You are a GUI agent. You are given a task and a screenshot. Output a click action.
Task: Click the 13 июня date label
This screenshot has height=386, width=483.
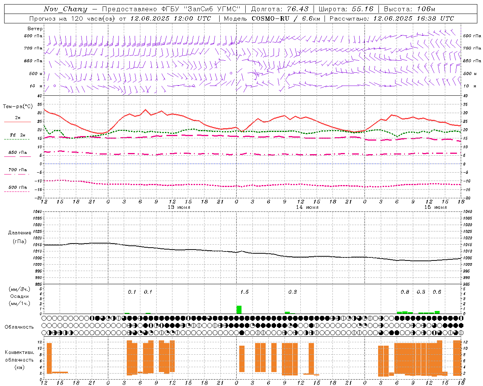point(179,207)
